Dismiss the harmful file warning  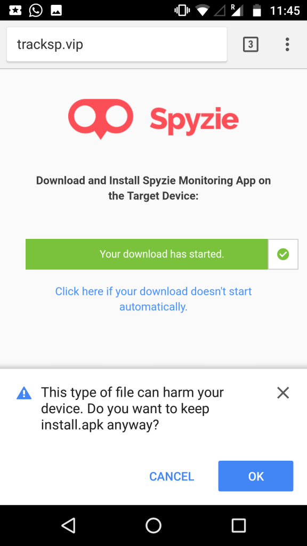click(283, 392)
